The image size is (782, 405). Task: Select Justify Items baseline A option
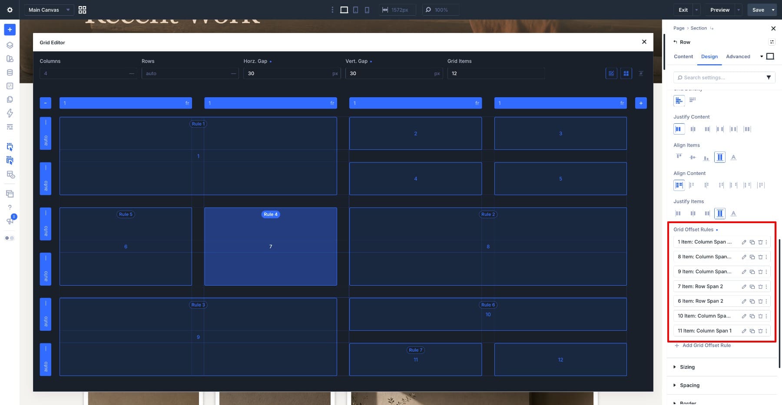click(733, 213)
